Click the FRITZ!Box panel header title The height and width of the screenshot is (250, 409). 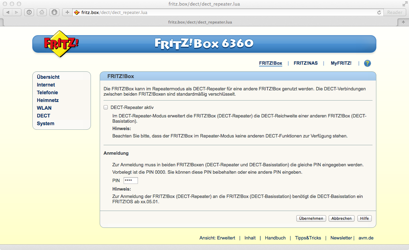point(121,76)
